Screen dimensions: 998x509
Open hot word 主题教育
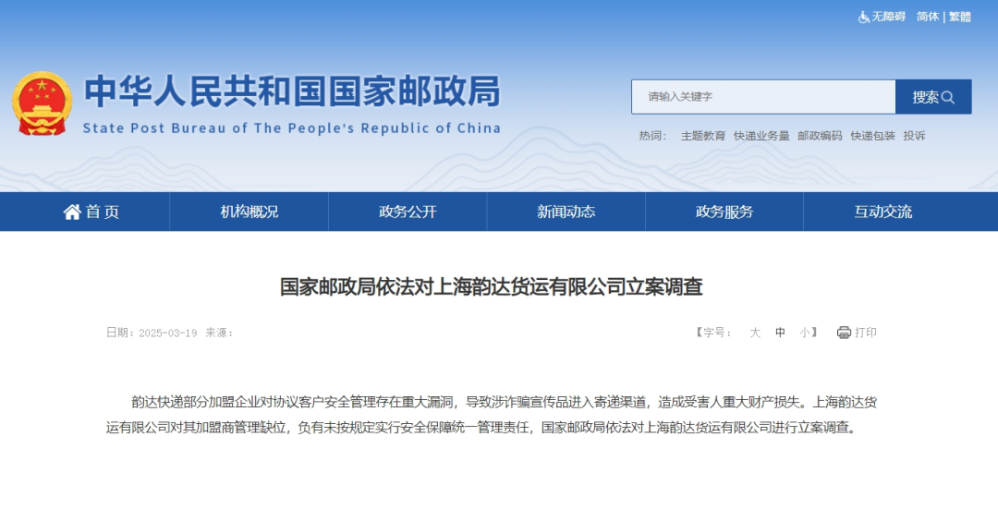click(x=702, y=136)
